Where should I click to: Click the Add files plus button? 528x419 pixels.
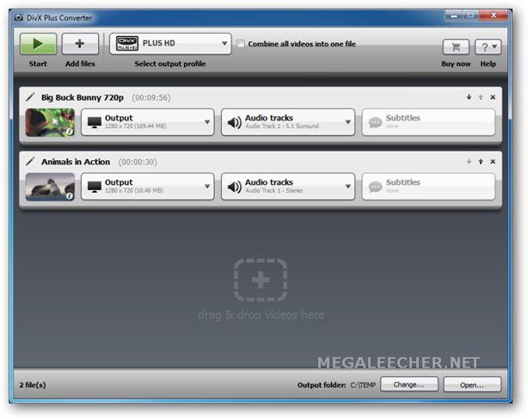(80, 44)
